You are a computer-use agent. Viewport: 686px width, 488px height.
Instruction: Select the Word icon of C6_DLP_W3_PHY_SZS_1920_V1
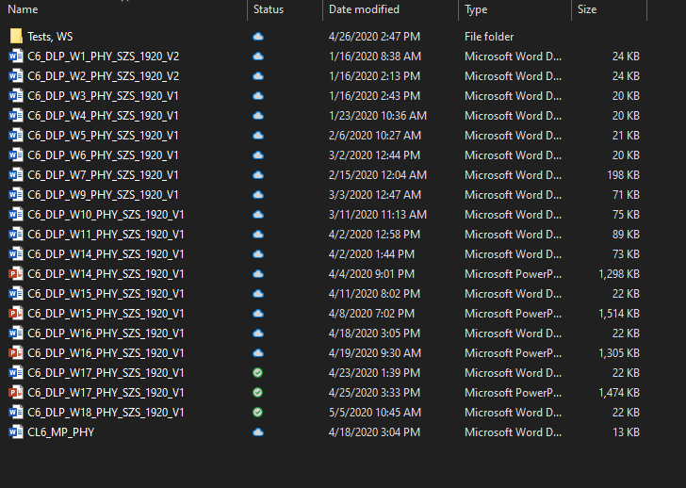16,96
